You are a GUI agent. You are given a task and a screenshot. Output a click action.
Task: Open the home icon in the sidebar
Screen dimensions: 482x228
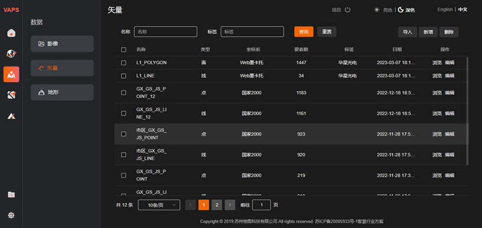11,33
